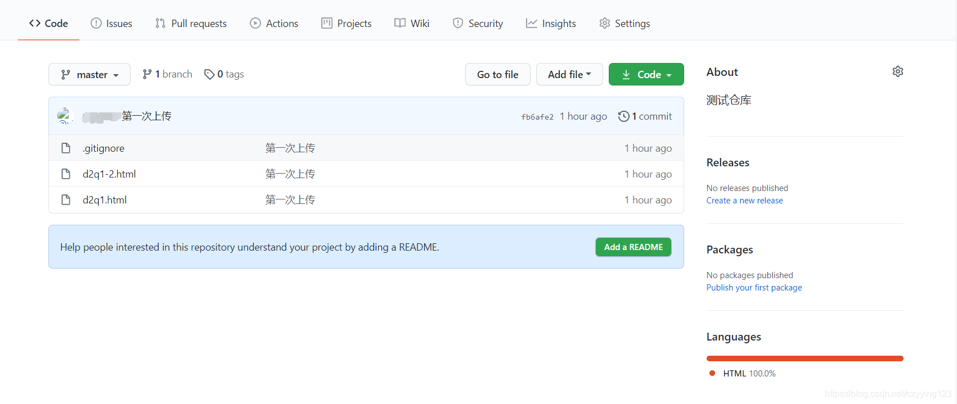Go to the Actions tab
This screenshot has width=957, height=404.
274,24
